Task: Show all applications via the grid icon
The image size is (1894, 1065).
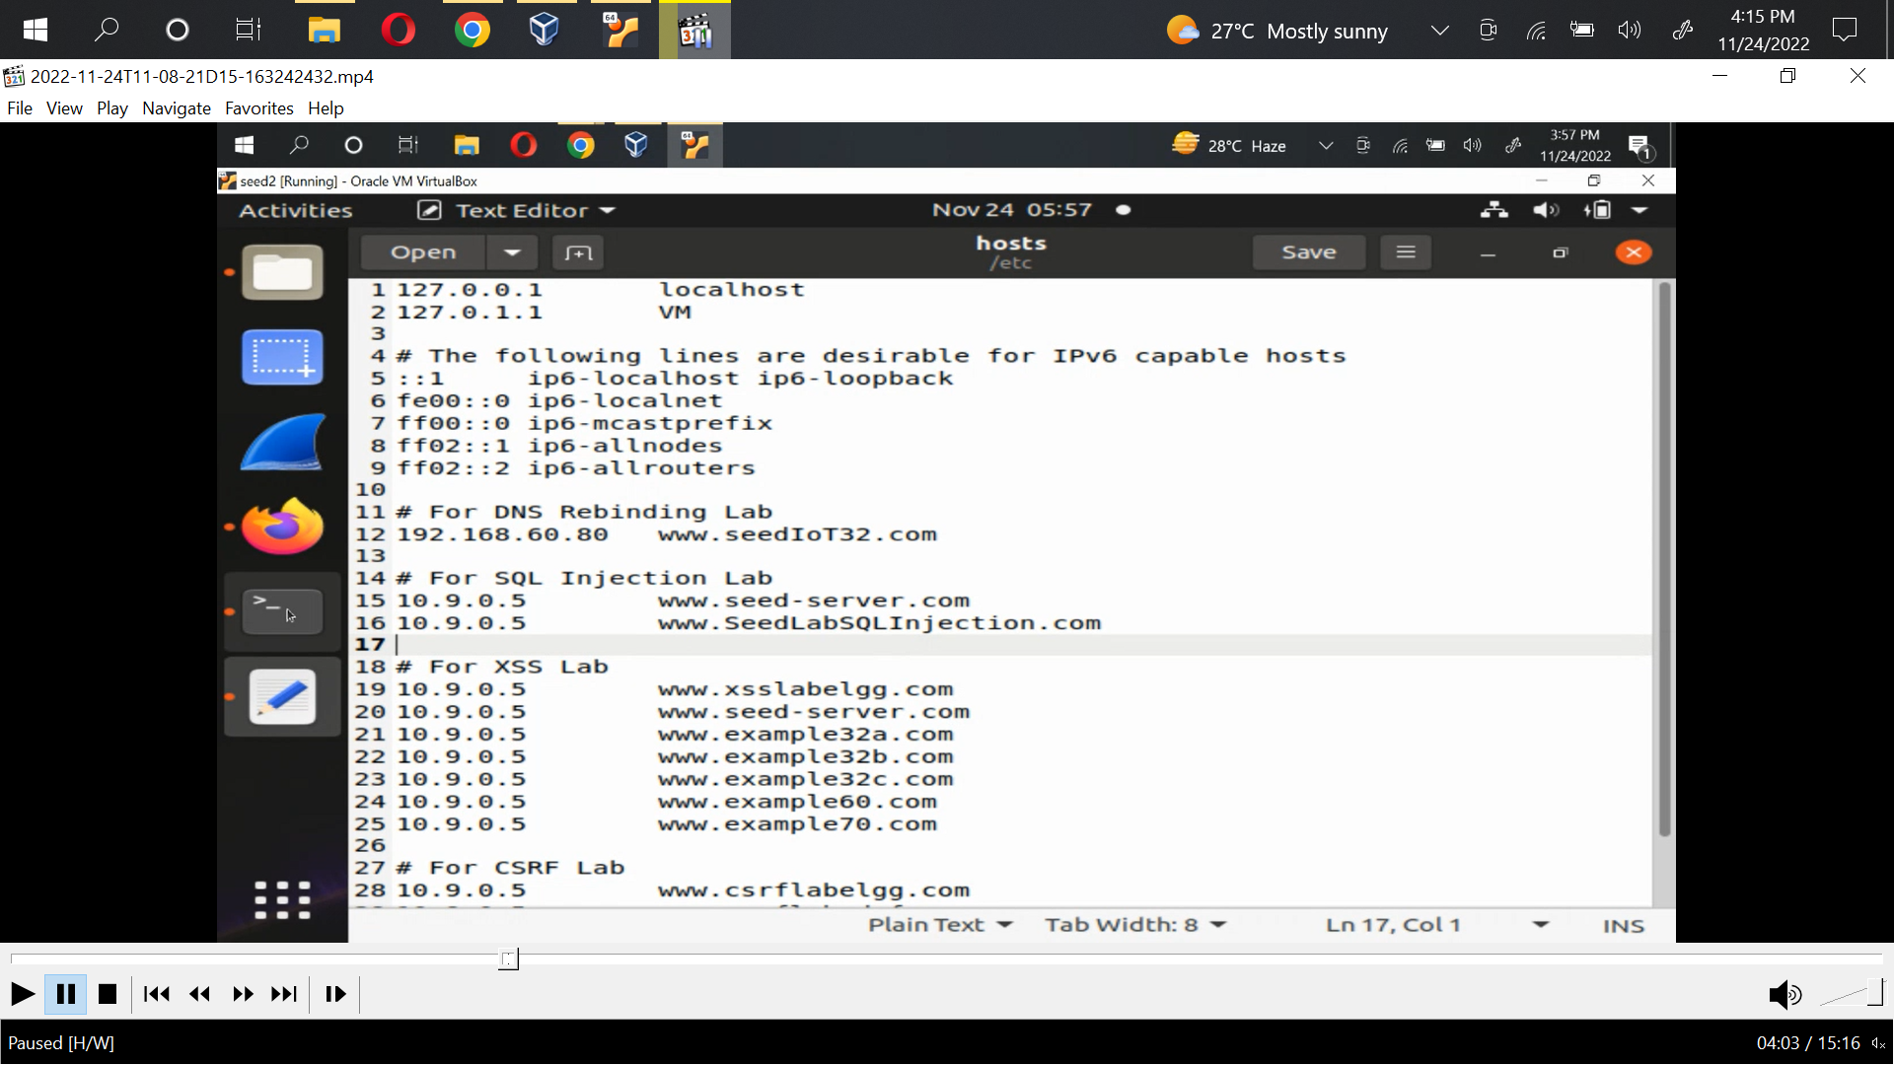Action: click(282, 898)
